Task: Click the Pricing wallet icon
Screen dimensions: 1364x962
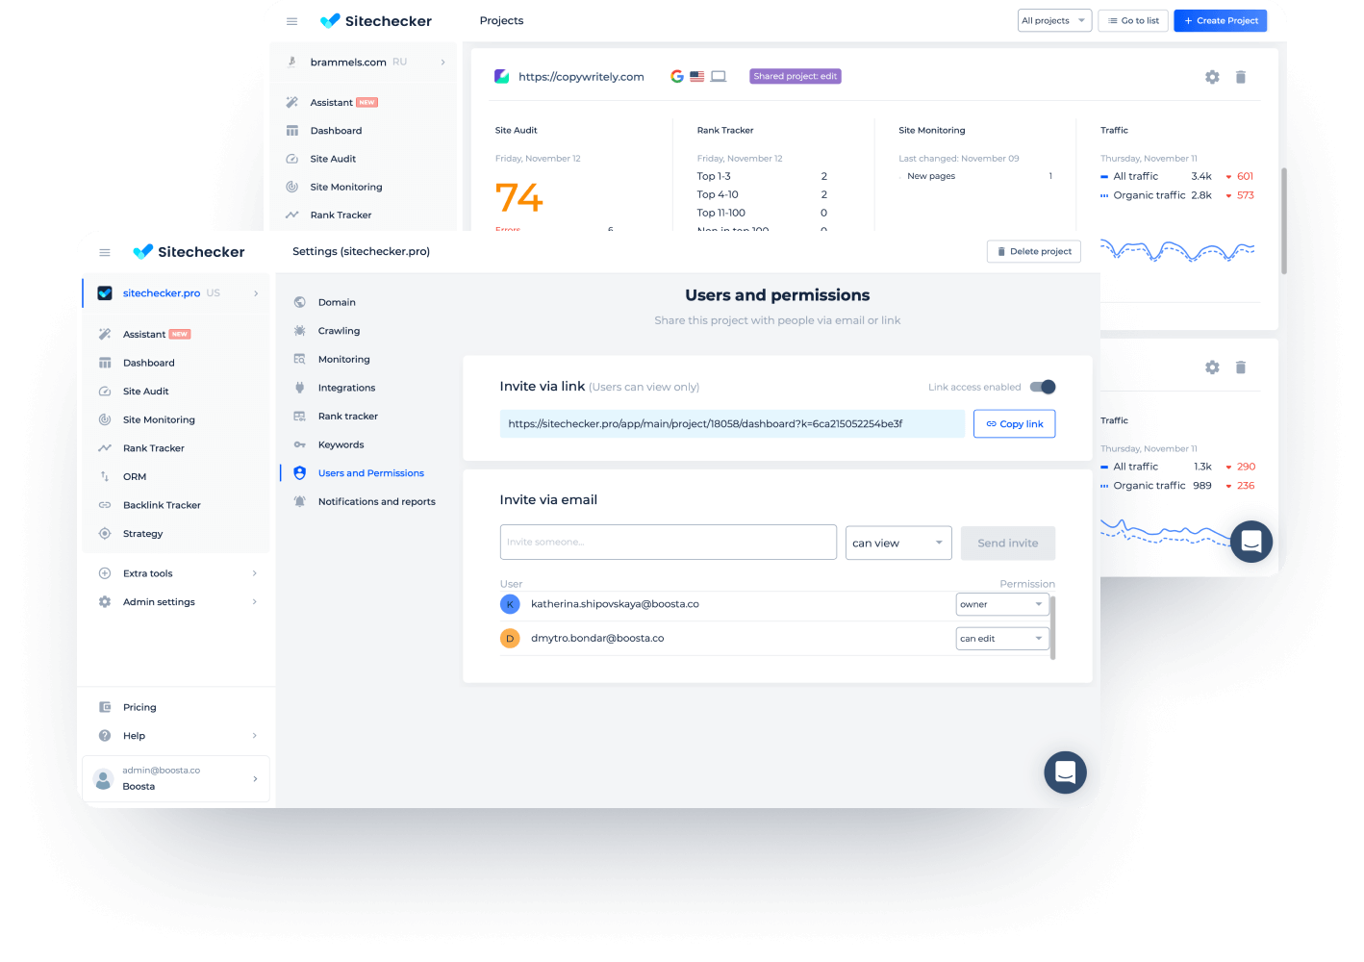Action: point(105,707)
